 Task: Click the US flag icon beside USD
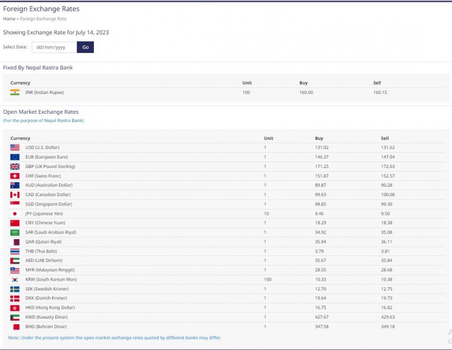click(x=15, y=148)
